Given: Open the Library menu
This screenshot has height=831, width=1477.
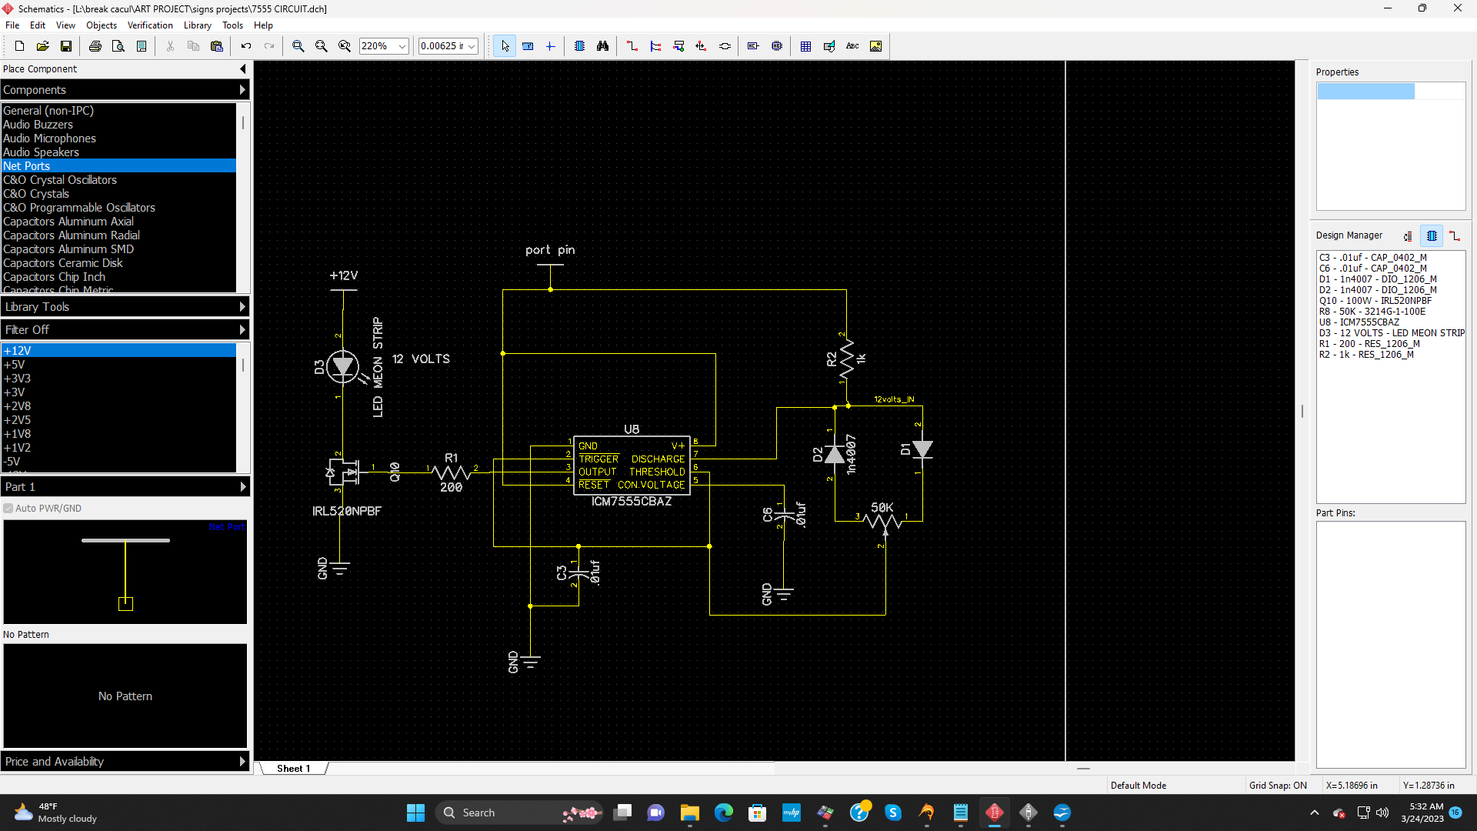Looking at the screenshot, I should tap(198, 25).
